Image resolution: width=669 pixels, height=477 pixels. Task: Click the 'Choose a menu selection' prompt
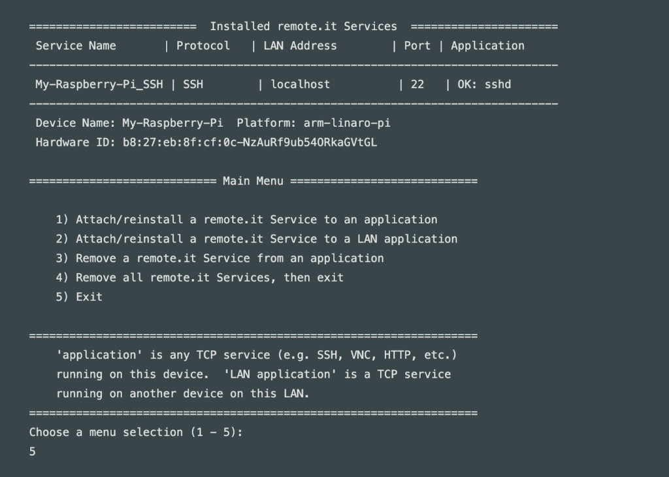click(x=136, y=432)
